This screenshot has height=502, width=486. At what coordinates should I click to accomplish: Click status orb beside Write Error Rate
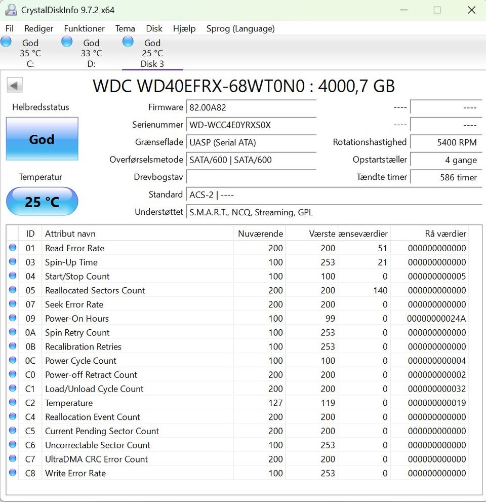[13, 473]
